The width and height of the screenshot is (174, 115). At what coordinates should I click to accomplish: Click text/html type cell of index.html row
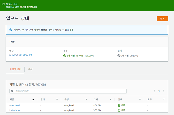(69, 110)
